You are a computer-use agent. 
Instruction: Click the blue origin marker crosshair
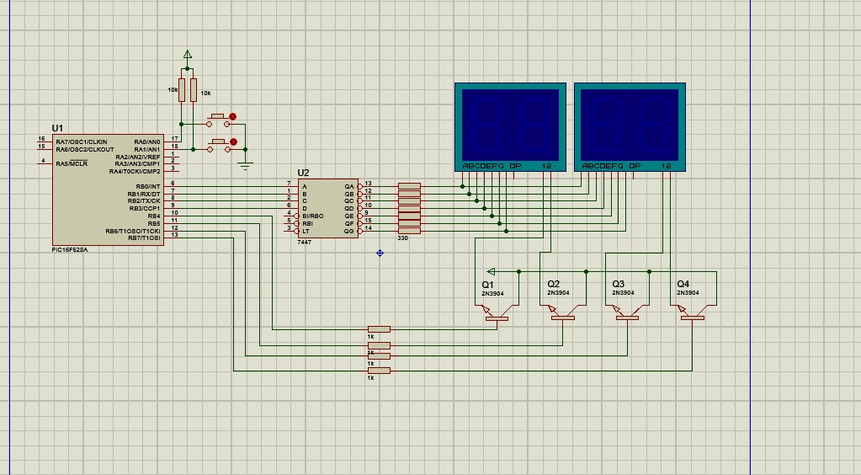click(x=380, y=253)
